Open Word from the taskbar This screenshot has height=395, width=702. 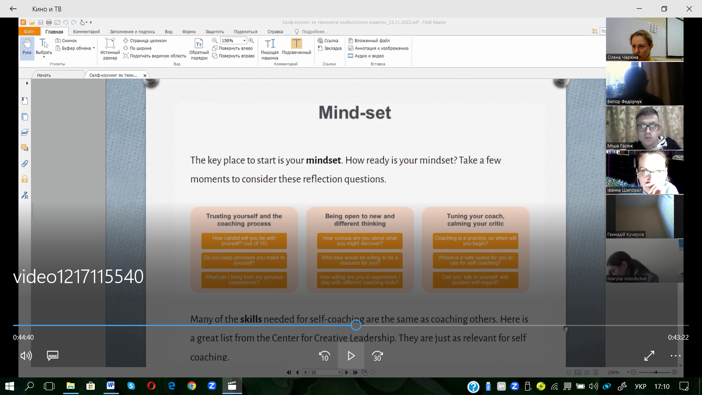[111, 386]
